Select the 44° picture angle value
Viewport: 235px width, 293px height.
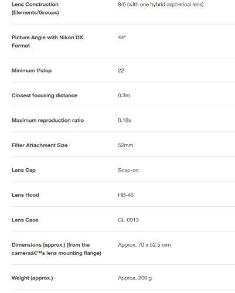(x=122, y=38)
